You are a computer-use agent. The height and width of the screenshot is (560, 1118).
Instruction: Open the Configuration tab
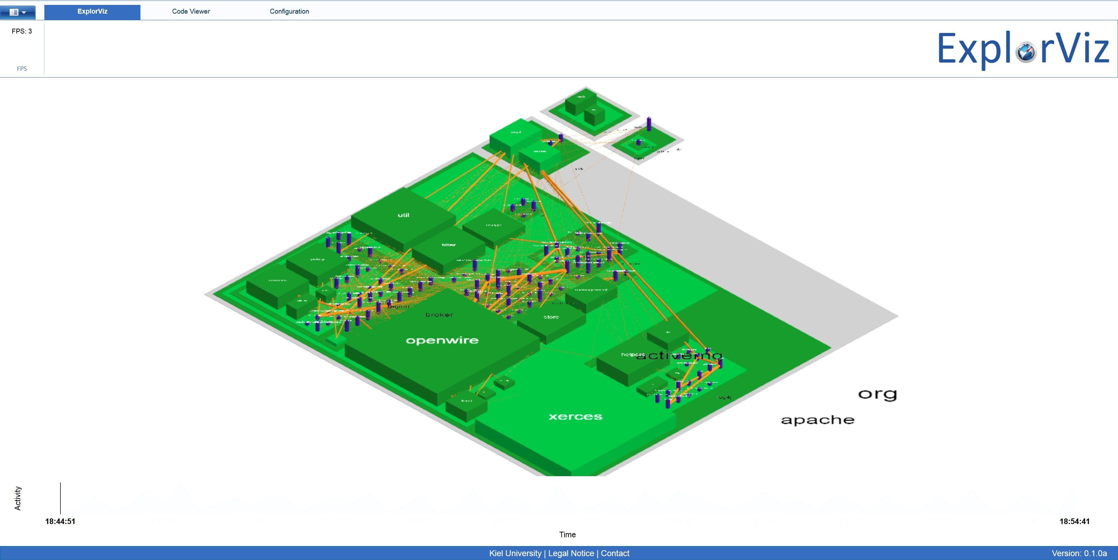point(290,12)
